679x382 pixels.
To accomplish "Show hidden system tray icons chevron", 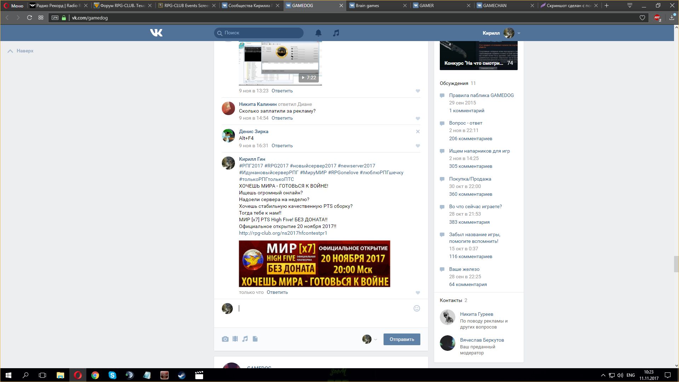I will (x=603, y=375).
